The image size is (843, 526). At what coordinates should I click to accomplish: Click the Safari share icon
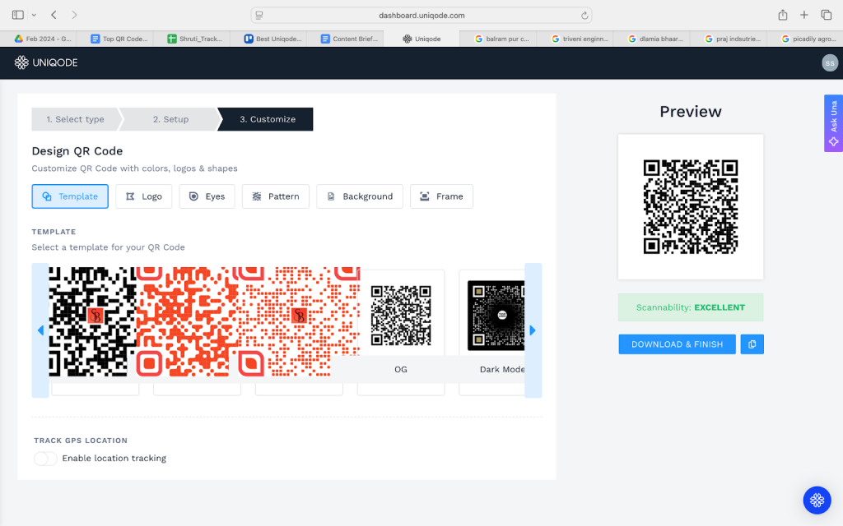pyautogui.click(x=782, y=15)
